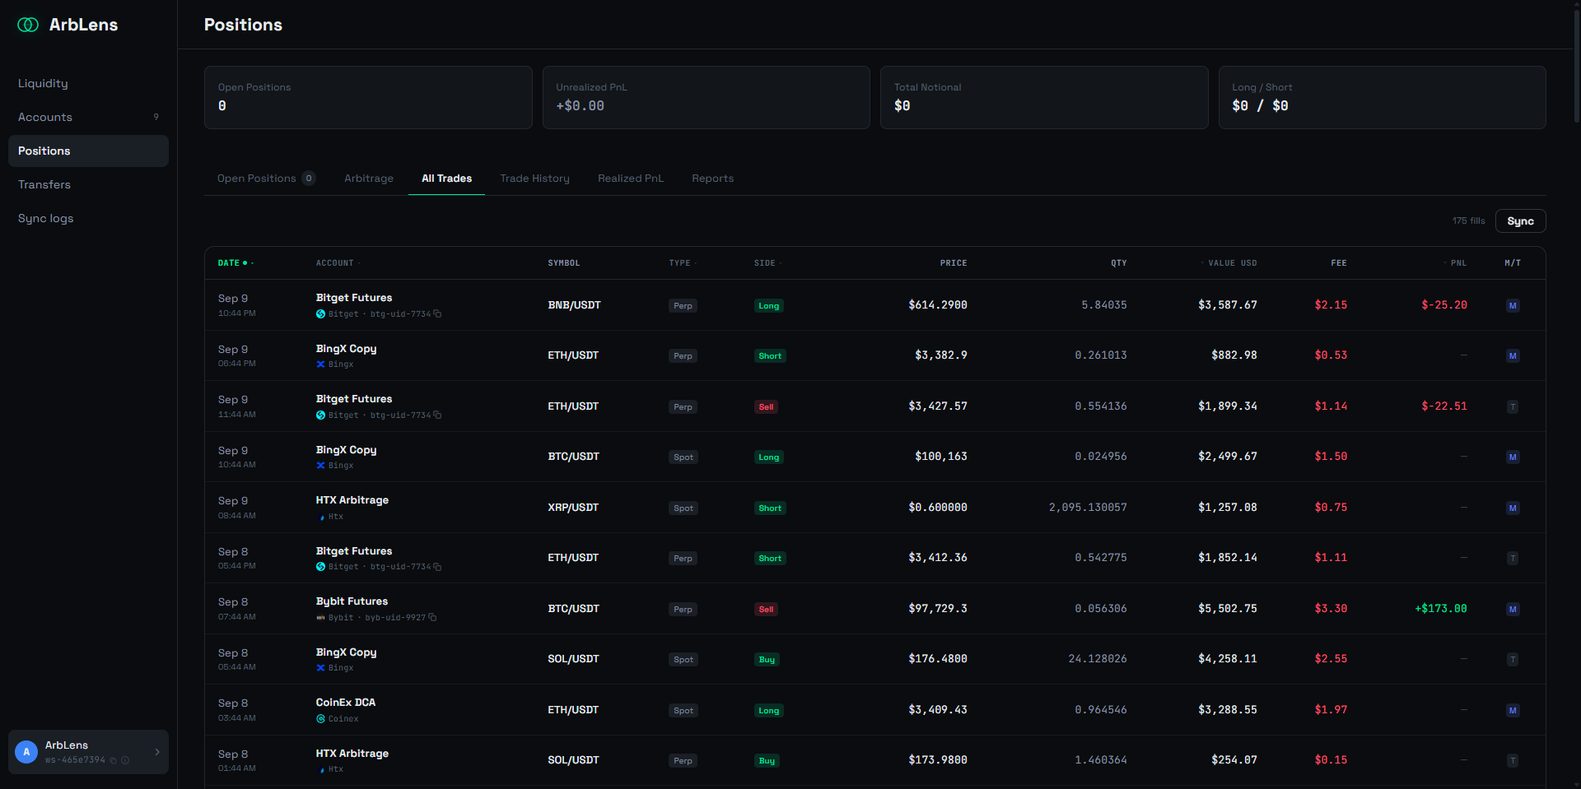Click the Long / Short summary card
This screenshot has height=789, width=1581.
1383,97
